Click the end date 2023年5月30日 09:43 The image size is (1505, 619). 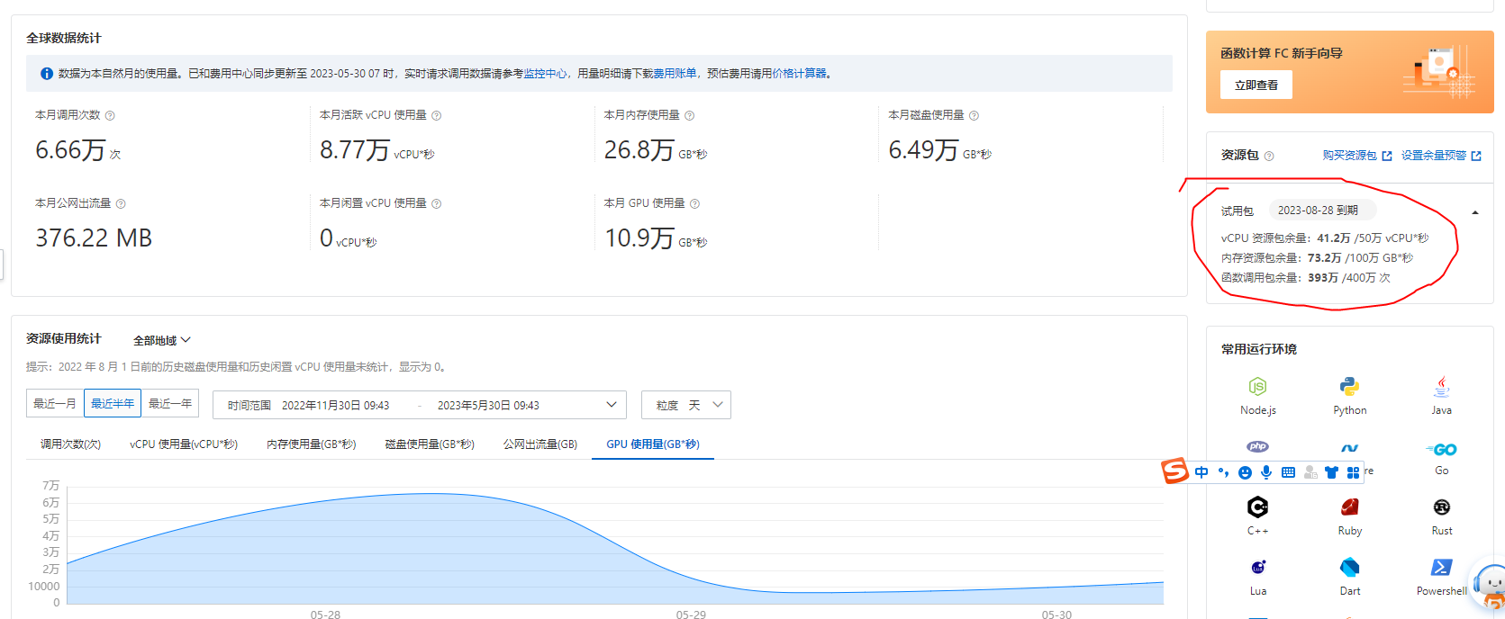[x=488, y=406]
